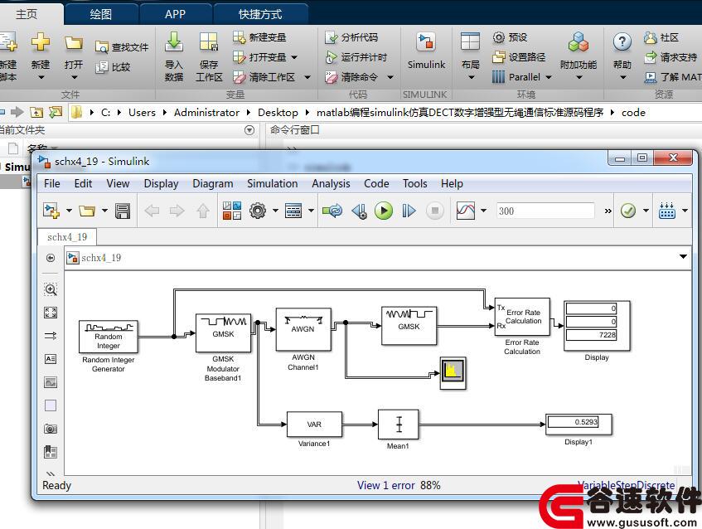The image size is (702, 529).
Task: Click the View 1 error link
Action: click(386, 485)
